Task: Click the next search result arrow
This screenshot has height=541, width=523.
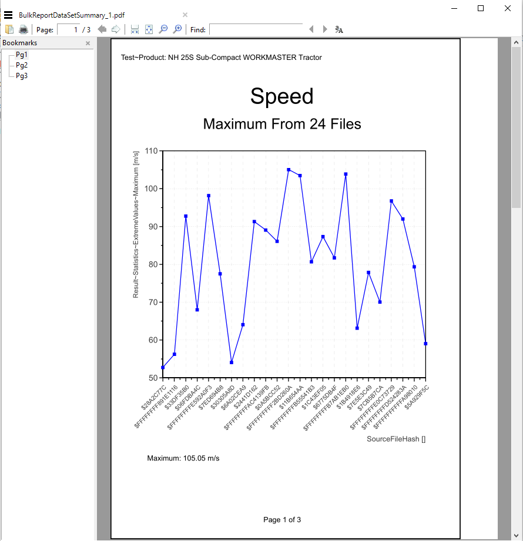Action: (x=324, y=29)
